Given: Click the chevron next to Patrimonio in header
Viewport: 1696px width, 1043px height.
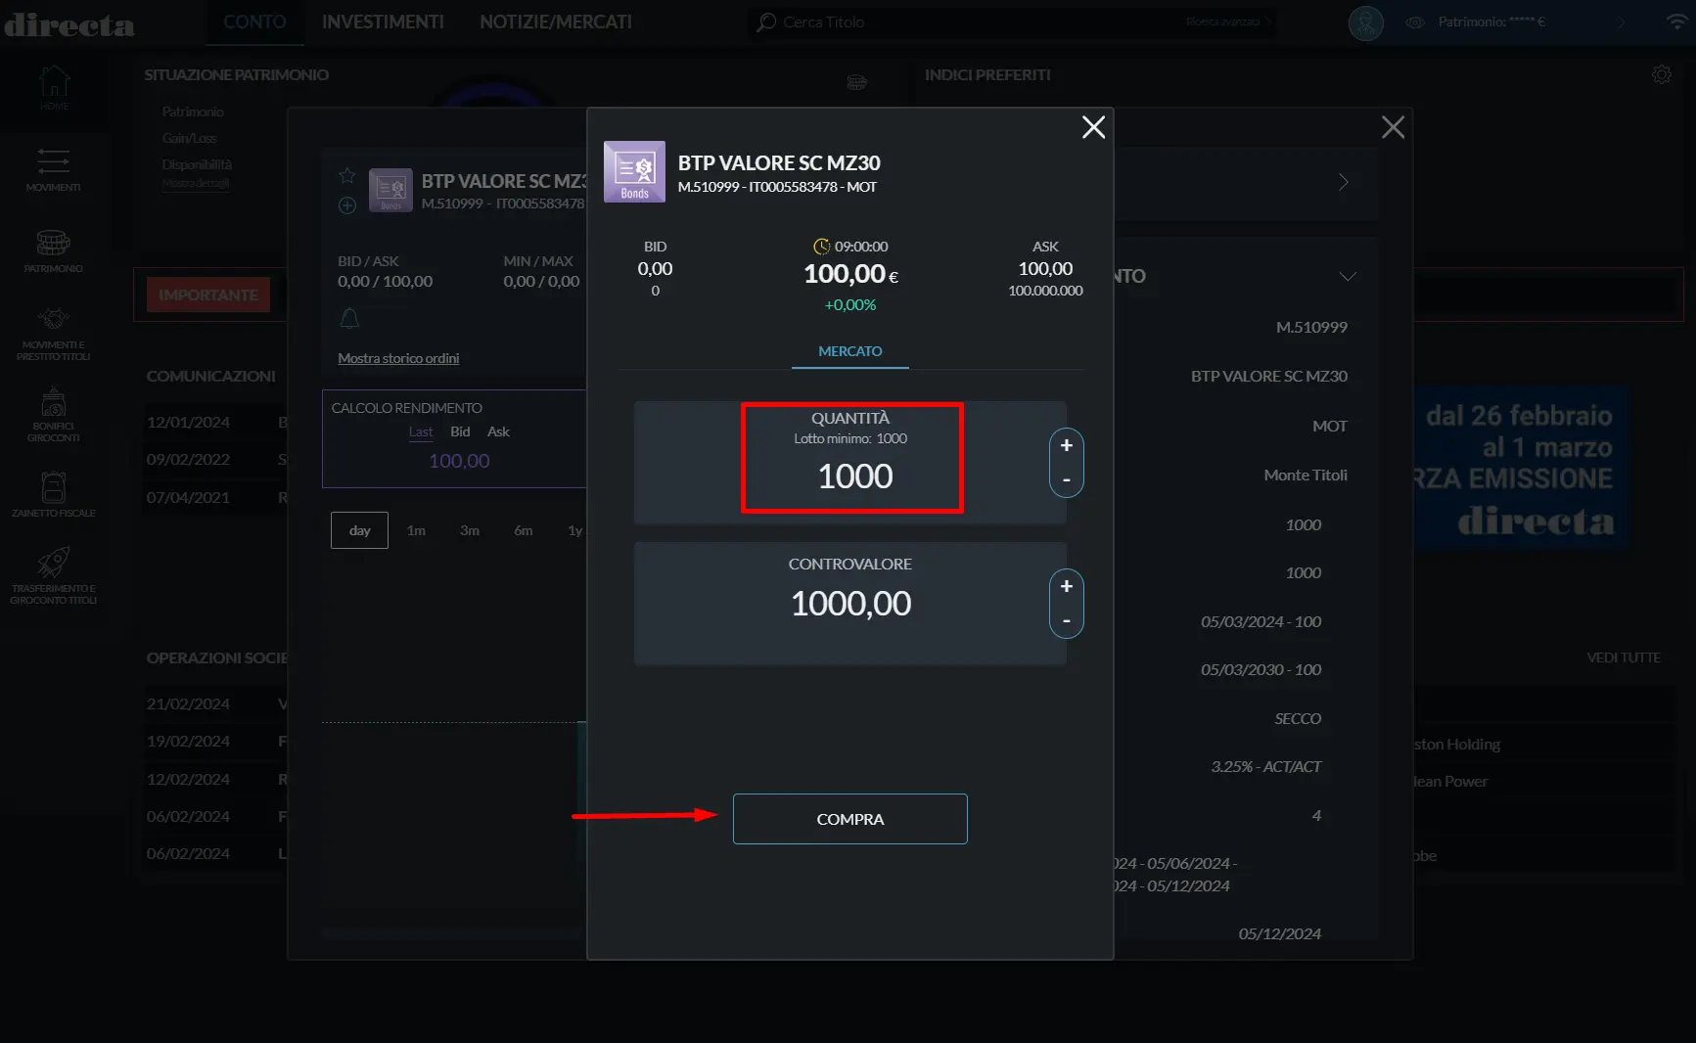Looking at the screenshot, I should coord(1622,23).
